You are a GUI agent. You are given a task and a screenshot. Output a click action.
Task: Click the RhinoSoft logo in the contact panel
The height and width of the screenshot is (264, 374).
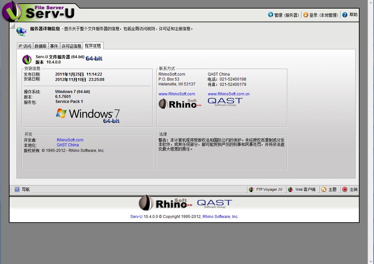[180, 104]
